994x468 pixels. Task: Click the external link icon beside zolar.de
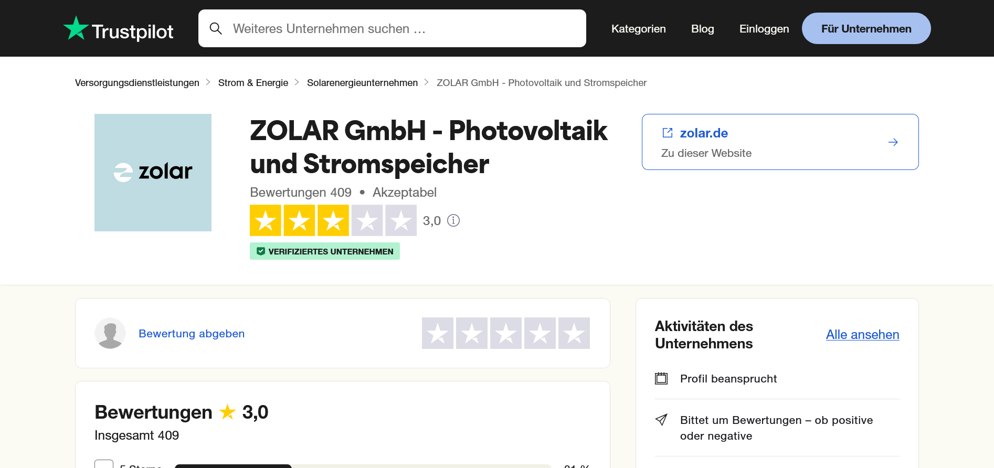(668, 133)
